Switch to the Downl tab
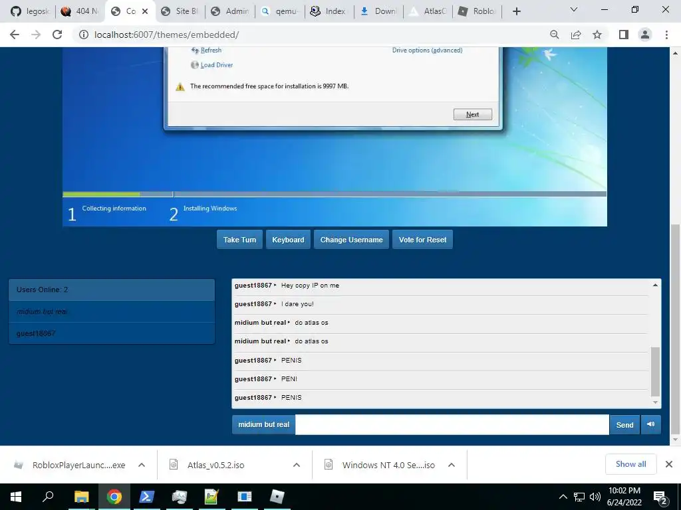 click(x=378, y=11)
